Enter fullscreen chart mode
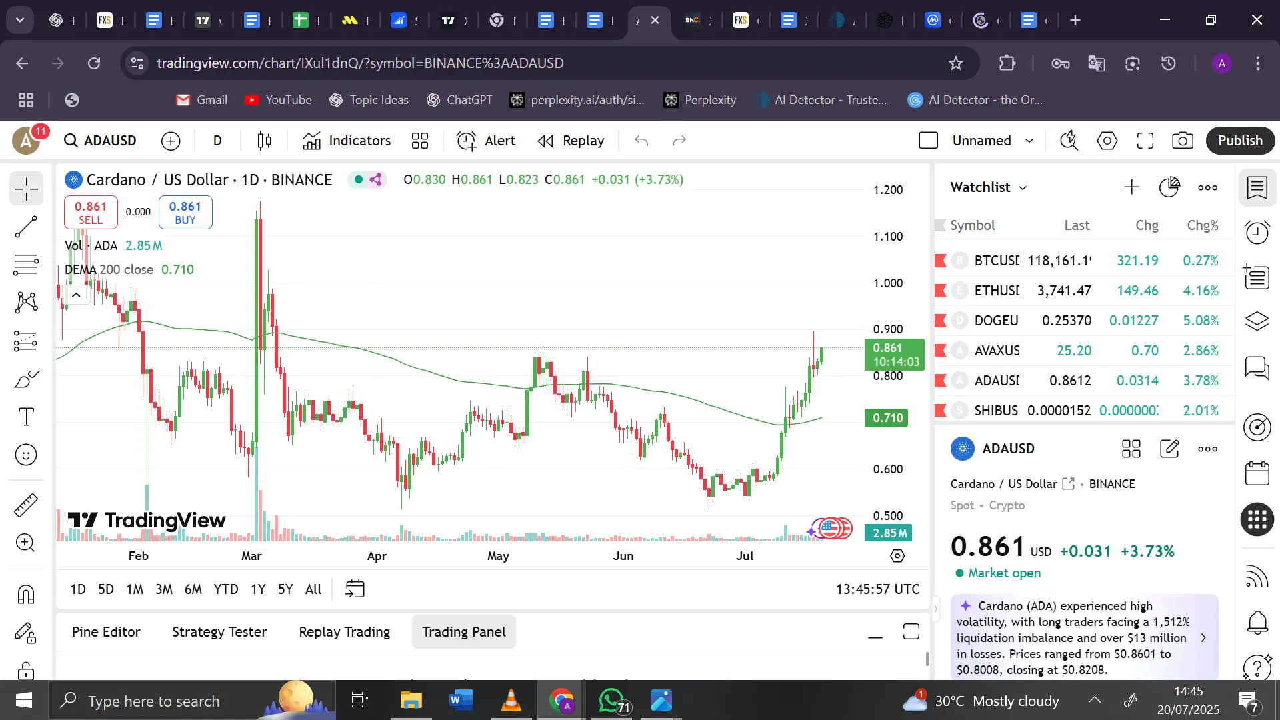 pyautogui.click(x=1145, y=141)
